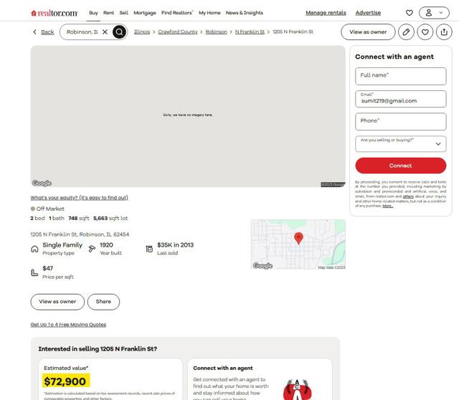The image size is (459, 400).
Task: Focus the Full name input field
Action: (400, 77)
